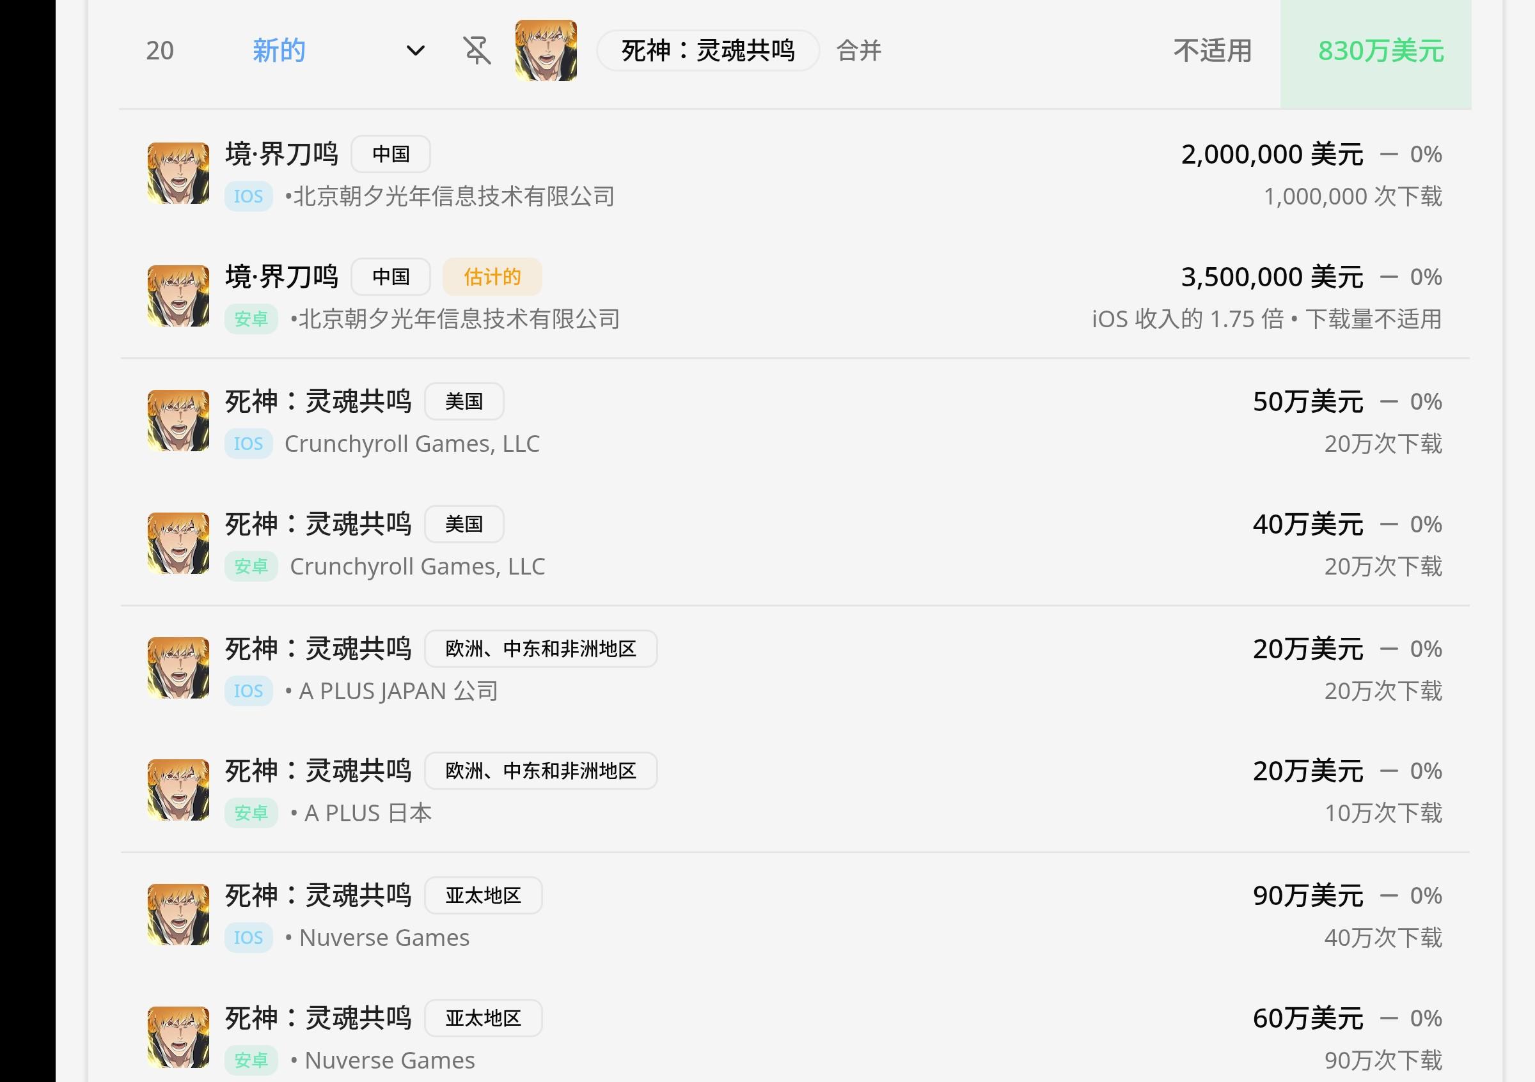Click the iOS 境·界刀鸣 China app icon
The height and width of the screenshot is (1082, 1535).
(178, 173)
